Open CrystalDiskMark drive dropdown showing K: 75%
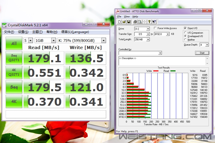The image size is (215, 143). pos(103,41)
